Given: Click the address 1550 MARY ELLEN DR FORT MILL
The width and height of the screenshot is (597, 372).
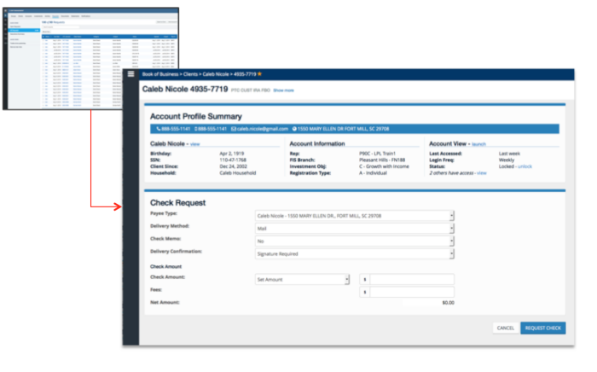Looking at the screenshot, I should tap(343, 129).
